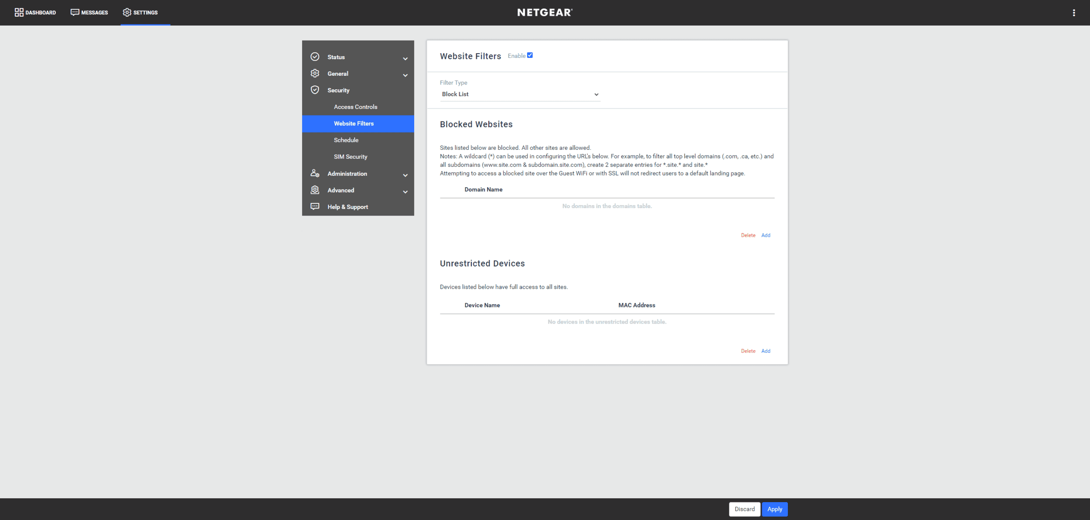Select Schedule in the sidebar
The width and height of the screenshot is (1090, 520).
pyautogui.click(x=346, y=140)
